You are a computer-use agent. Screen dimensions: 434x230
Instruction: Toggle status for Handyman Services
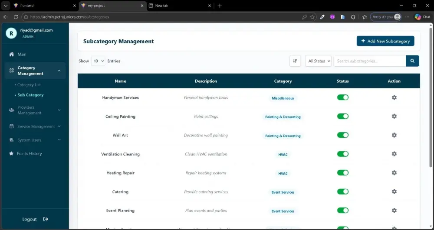(343, 97)
